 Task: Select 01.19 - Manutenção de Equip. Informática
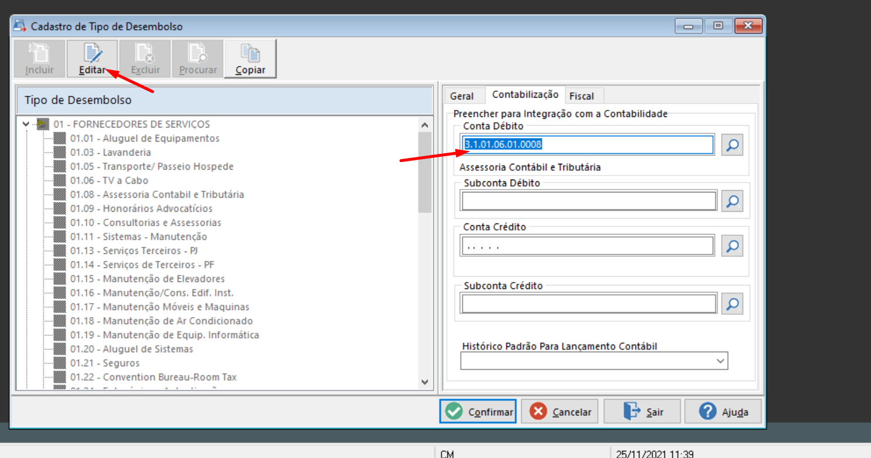pyautogui.click(x=165, y=335)
